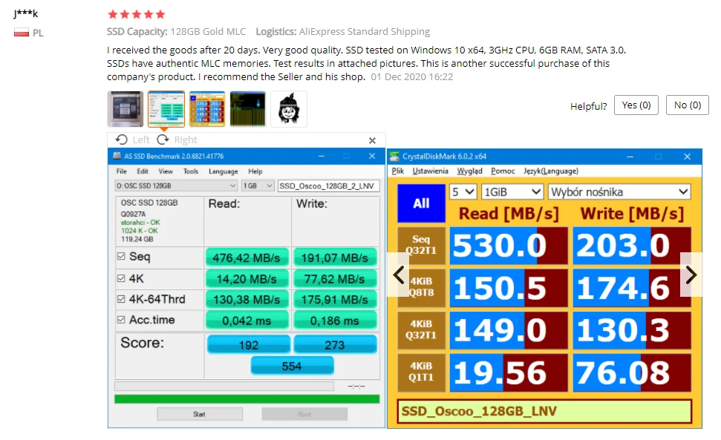Expand the 1 GB test size dropdown

[x=258, y=185]
